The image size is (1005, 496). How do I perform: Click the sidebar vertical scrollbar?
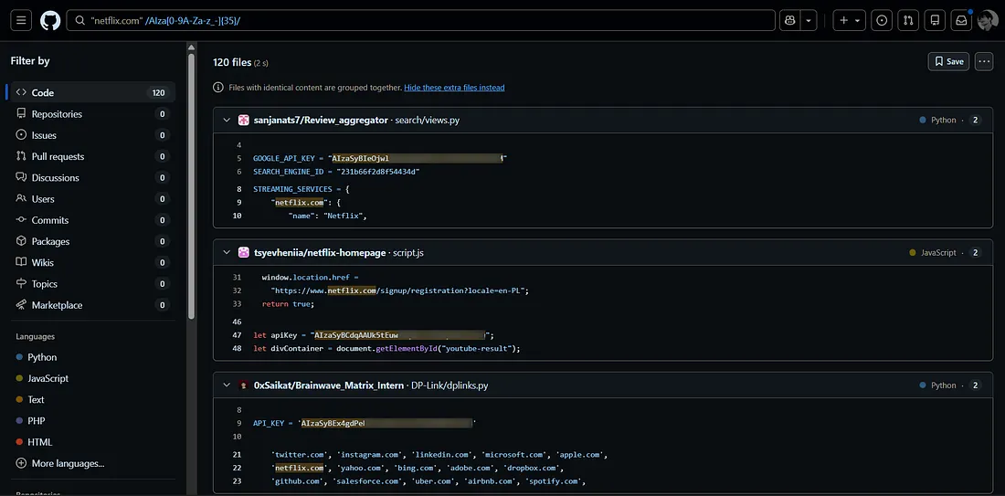tap(191, 185)
